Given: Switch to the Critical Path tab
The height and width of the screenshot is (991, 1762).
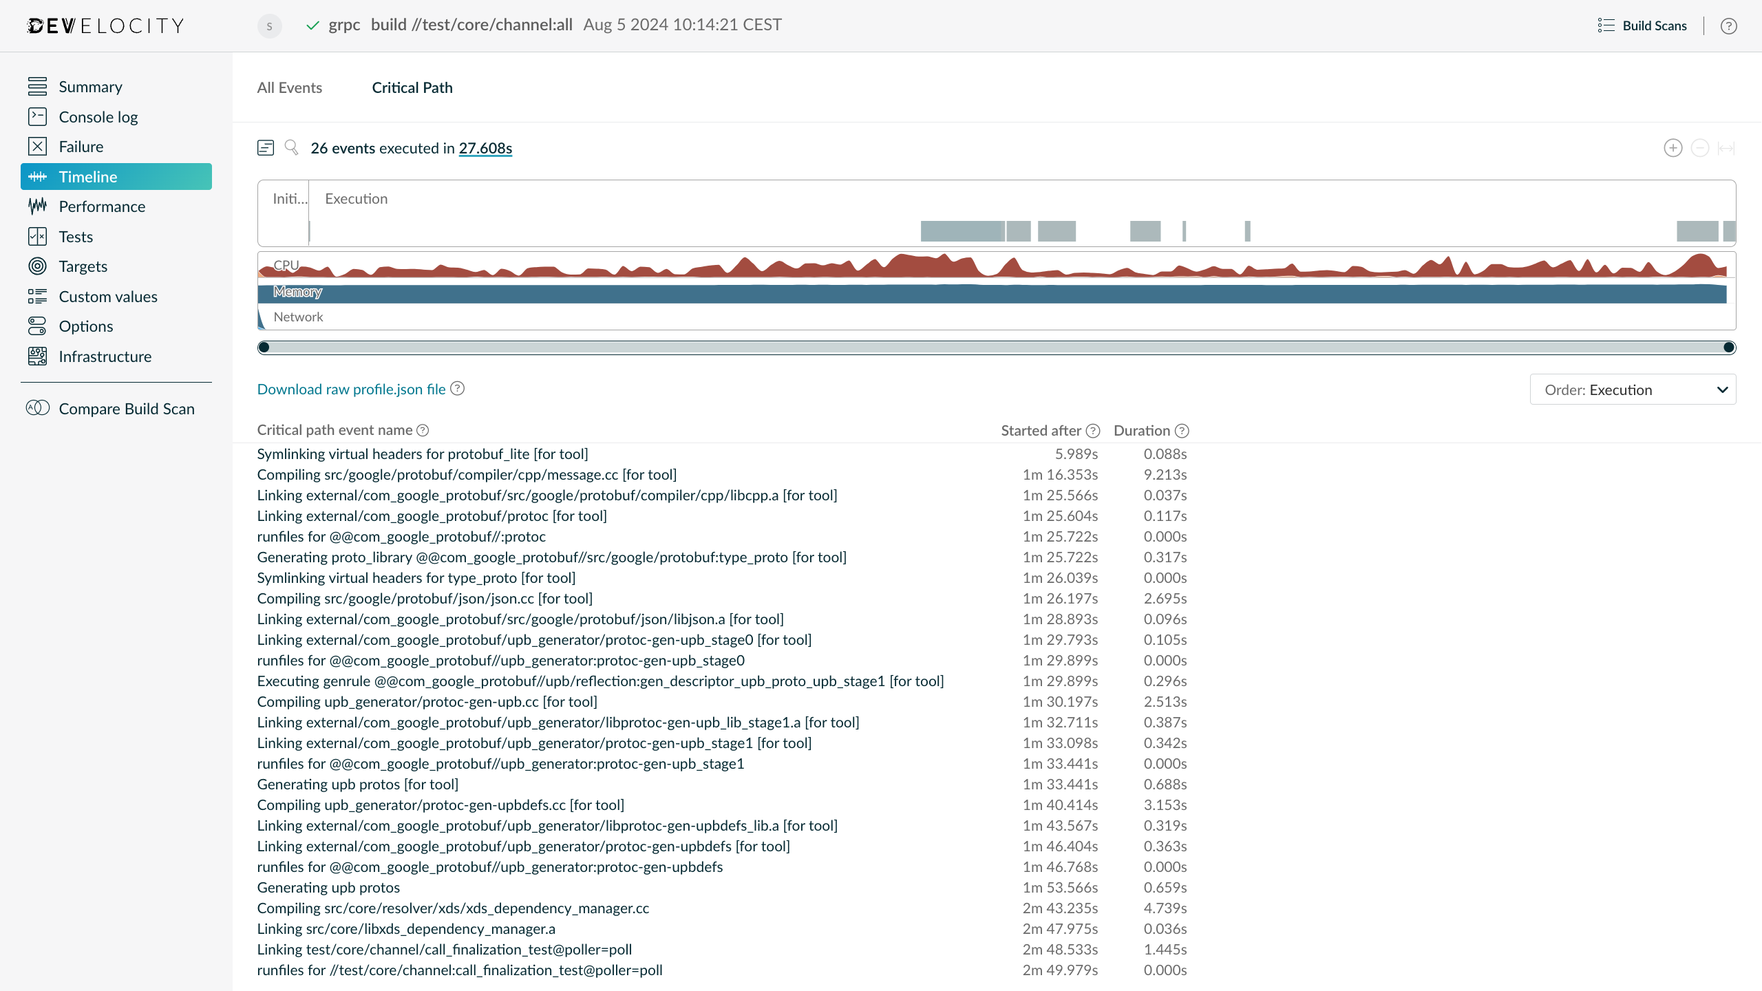Looking at the screenshot, I should pyautogui.click(x=411, y=87).
